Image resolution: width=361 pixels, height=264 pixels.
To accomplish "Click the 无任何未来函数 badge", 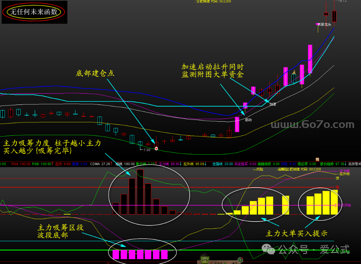I will tap(34, 12).
